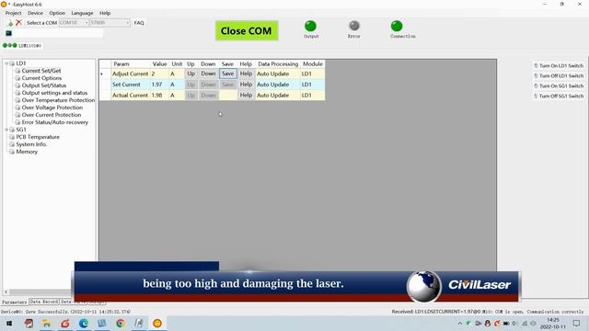Open File Explorer from the taskbar
Screen dimensions: 589x331
tap(46, 323)
